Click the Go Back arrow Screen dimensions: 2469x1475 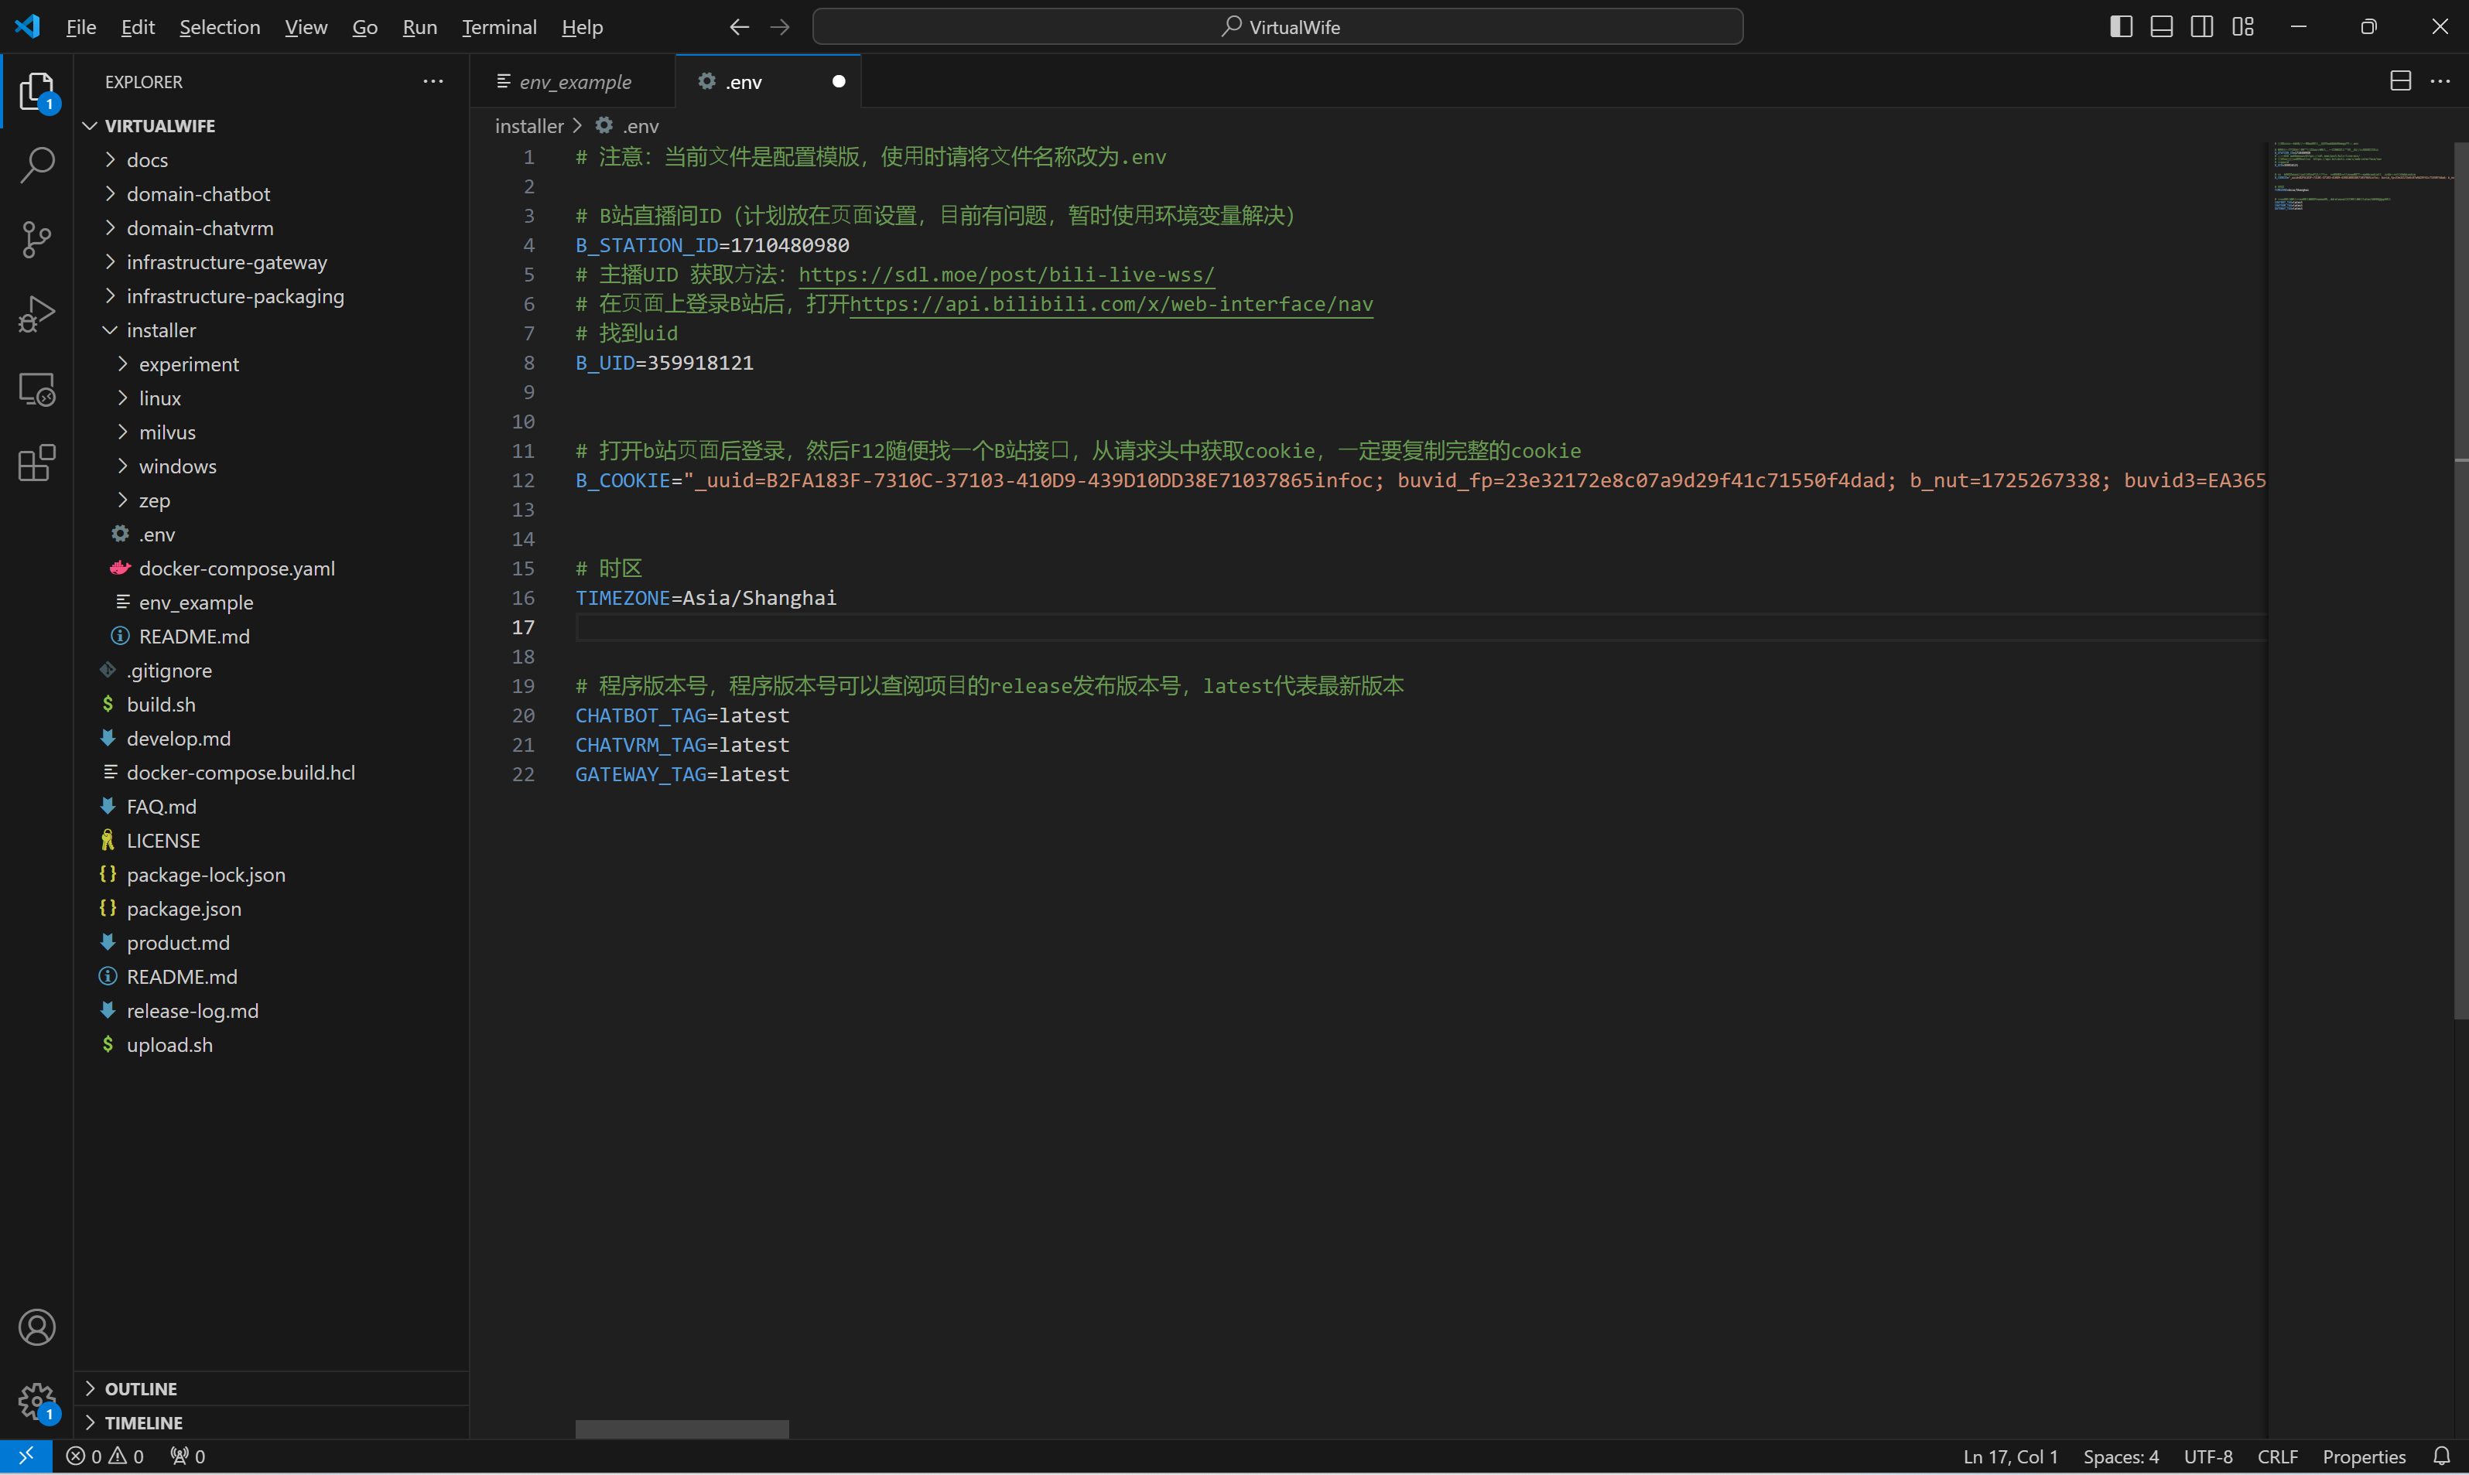(738, 27)
